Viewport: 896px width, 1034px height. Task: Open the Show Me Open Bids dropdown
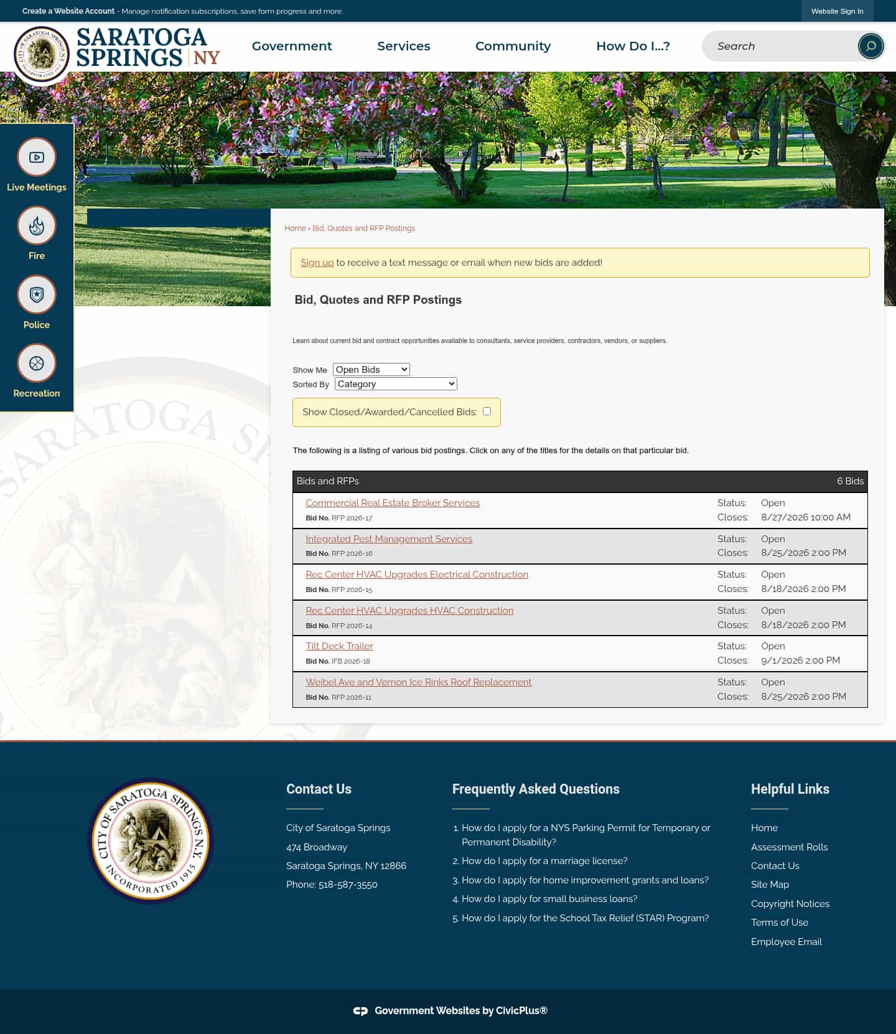pyautogui.click(x=371, y=369)
